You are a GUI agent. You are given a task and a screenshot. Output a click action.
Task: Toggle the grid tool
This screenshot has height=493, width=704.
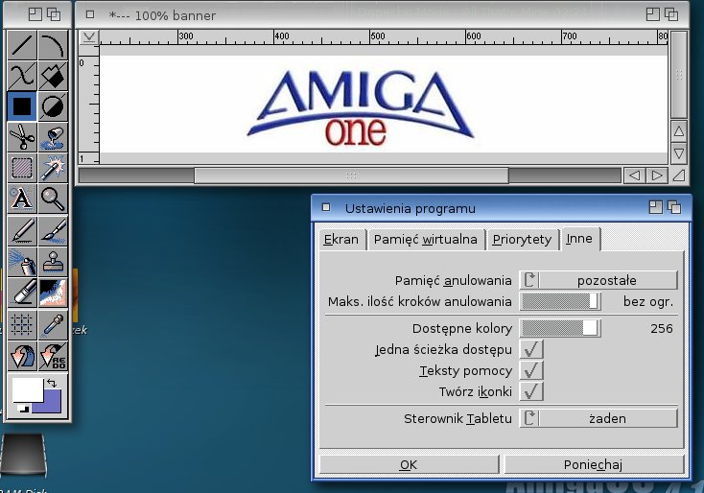coord(21,324)
